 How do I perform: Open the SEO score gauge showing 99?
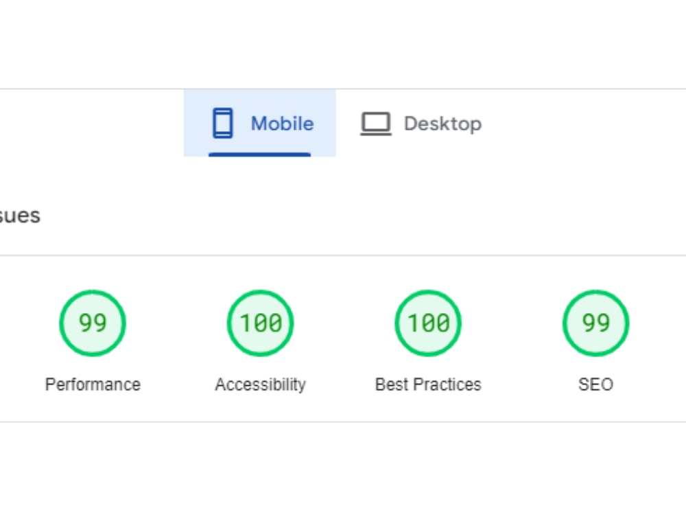[x=596, y=323]
